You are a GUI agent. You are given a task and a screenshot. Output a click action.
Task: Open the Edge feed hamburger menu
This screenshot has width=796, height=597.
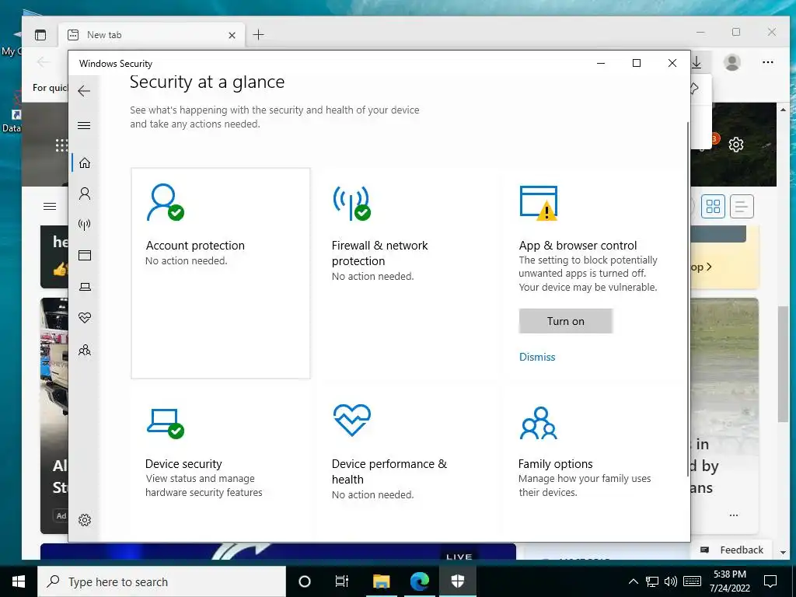[x=50, y=206]
